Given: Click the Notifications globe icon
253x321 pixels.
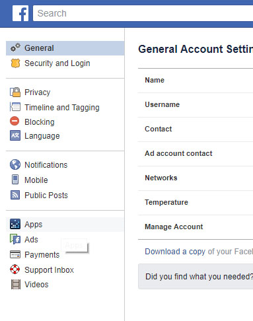Looking at the screenshot, I should (x=15, y=164).
